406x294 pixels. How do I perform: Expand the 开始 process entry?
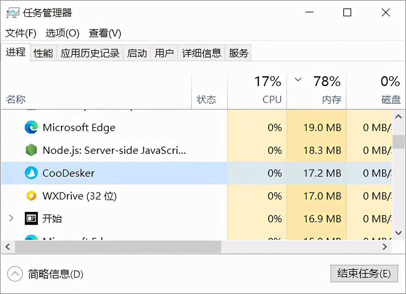pos(11,218)
